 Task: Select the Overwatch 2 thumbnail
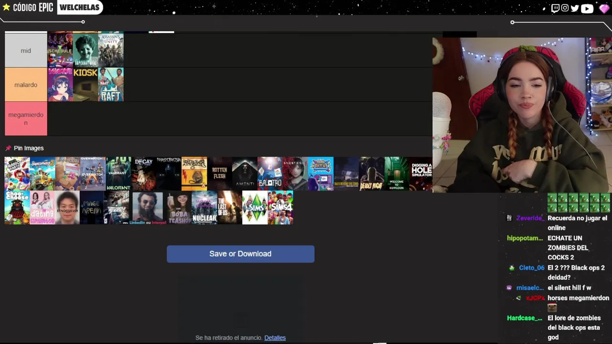click(93, 174)
